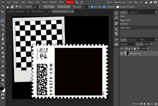
Task: Select the Spot Healing Brush tool
Action: [3, 30]
